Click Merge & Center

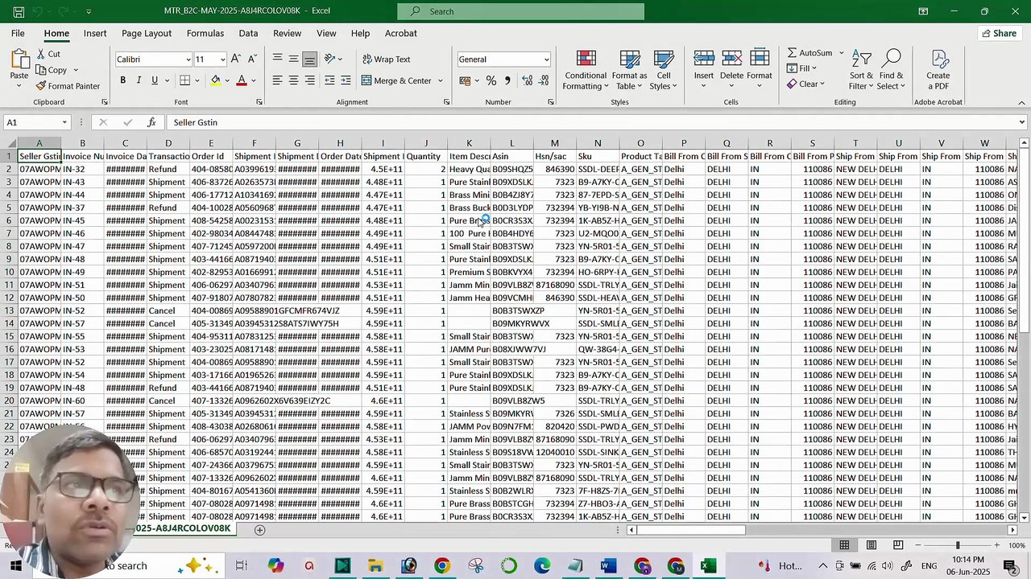(396, 80)
